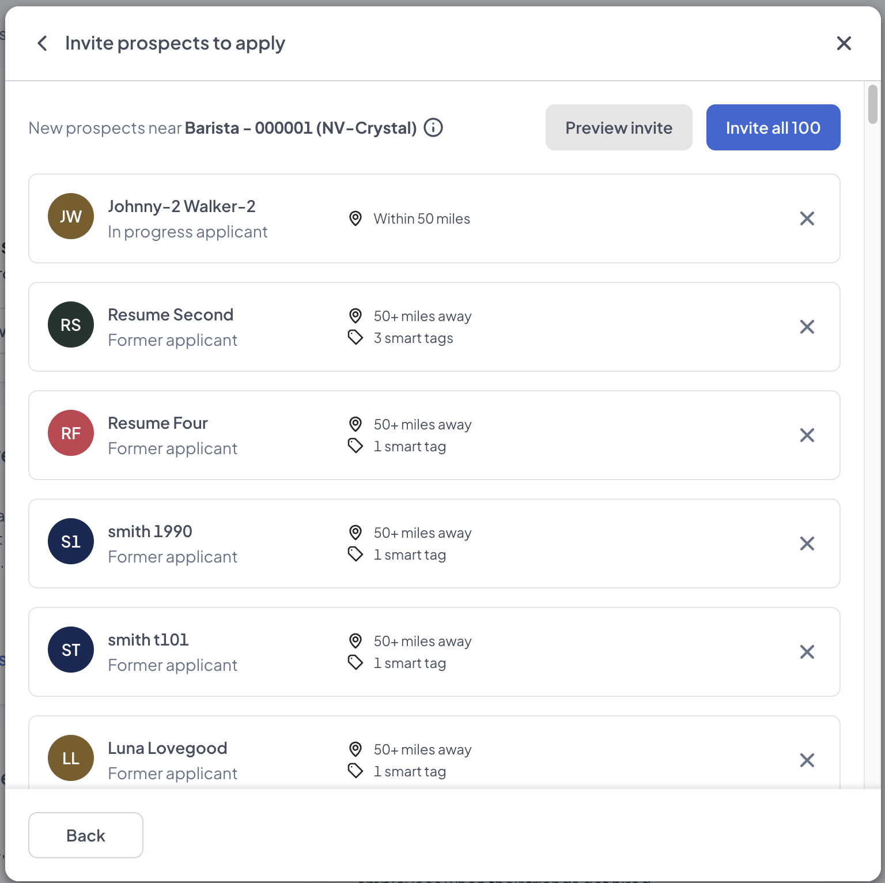Close the Invite prospects dialog
The height and width of the screenshot is (883, 885).
tap(844, 43)
